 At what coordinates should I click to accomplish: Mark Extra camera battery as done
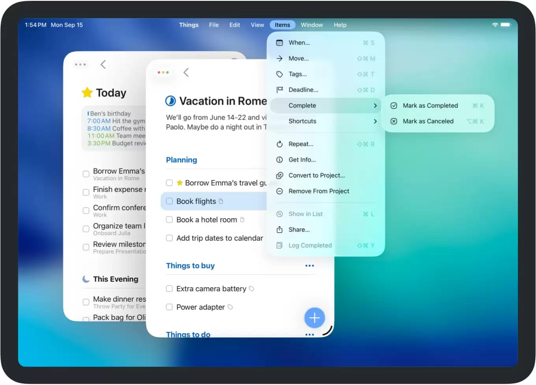(x=169, y=289)
